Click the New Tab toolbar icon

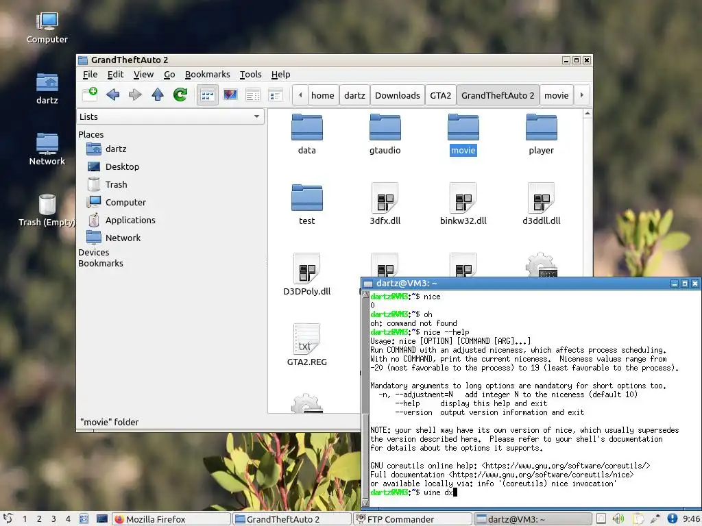(90, 95)
